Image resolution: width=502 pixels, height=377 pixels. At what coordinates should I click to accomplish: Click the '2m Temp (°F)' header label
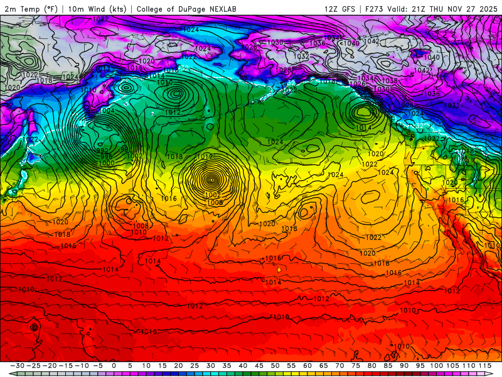pos(31,9)
